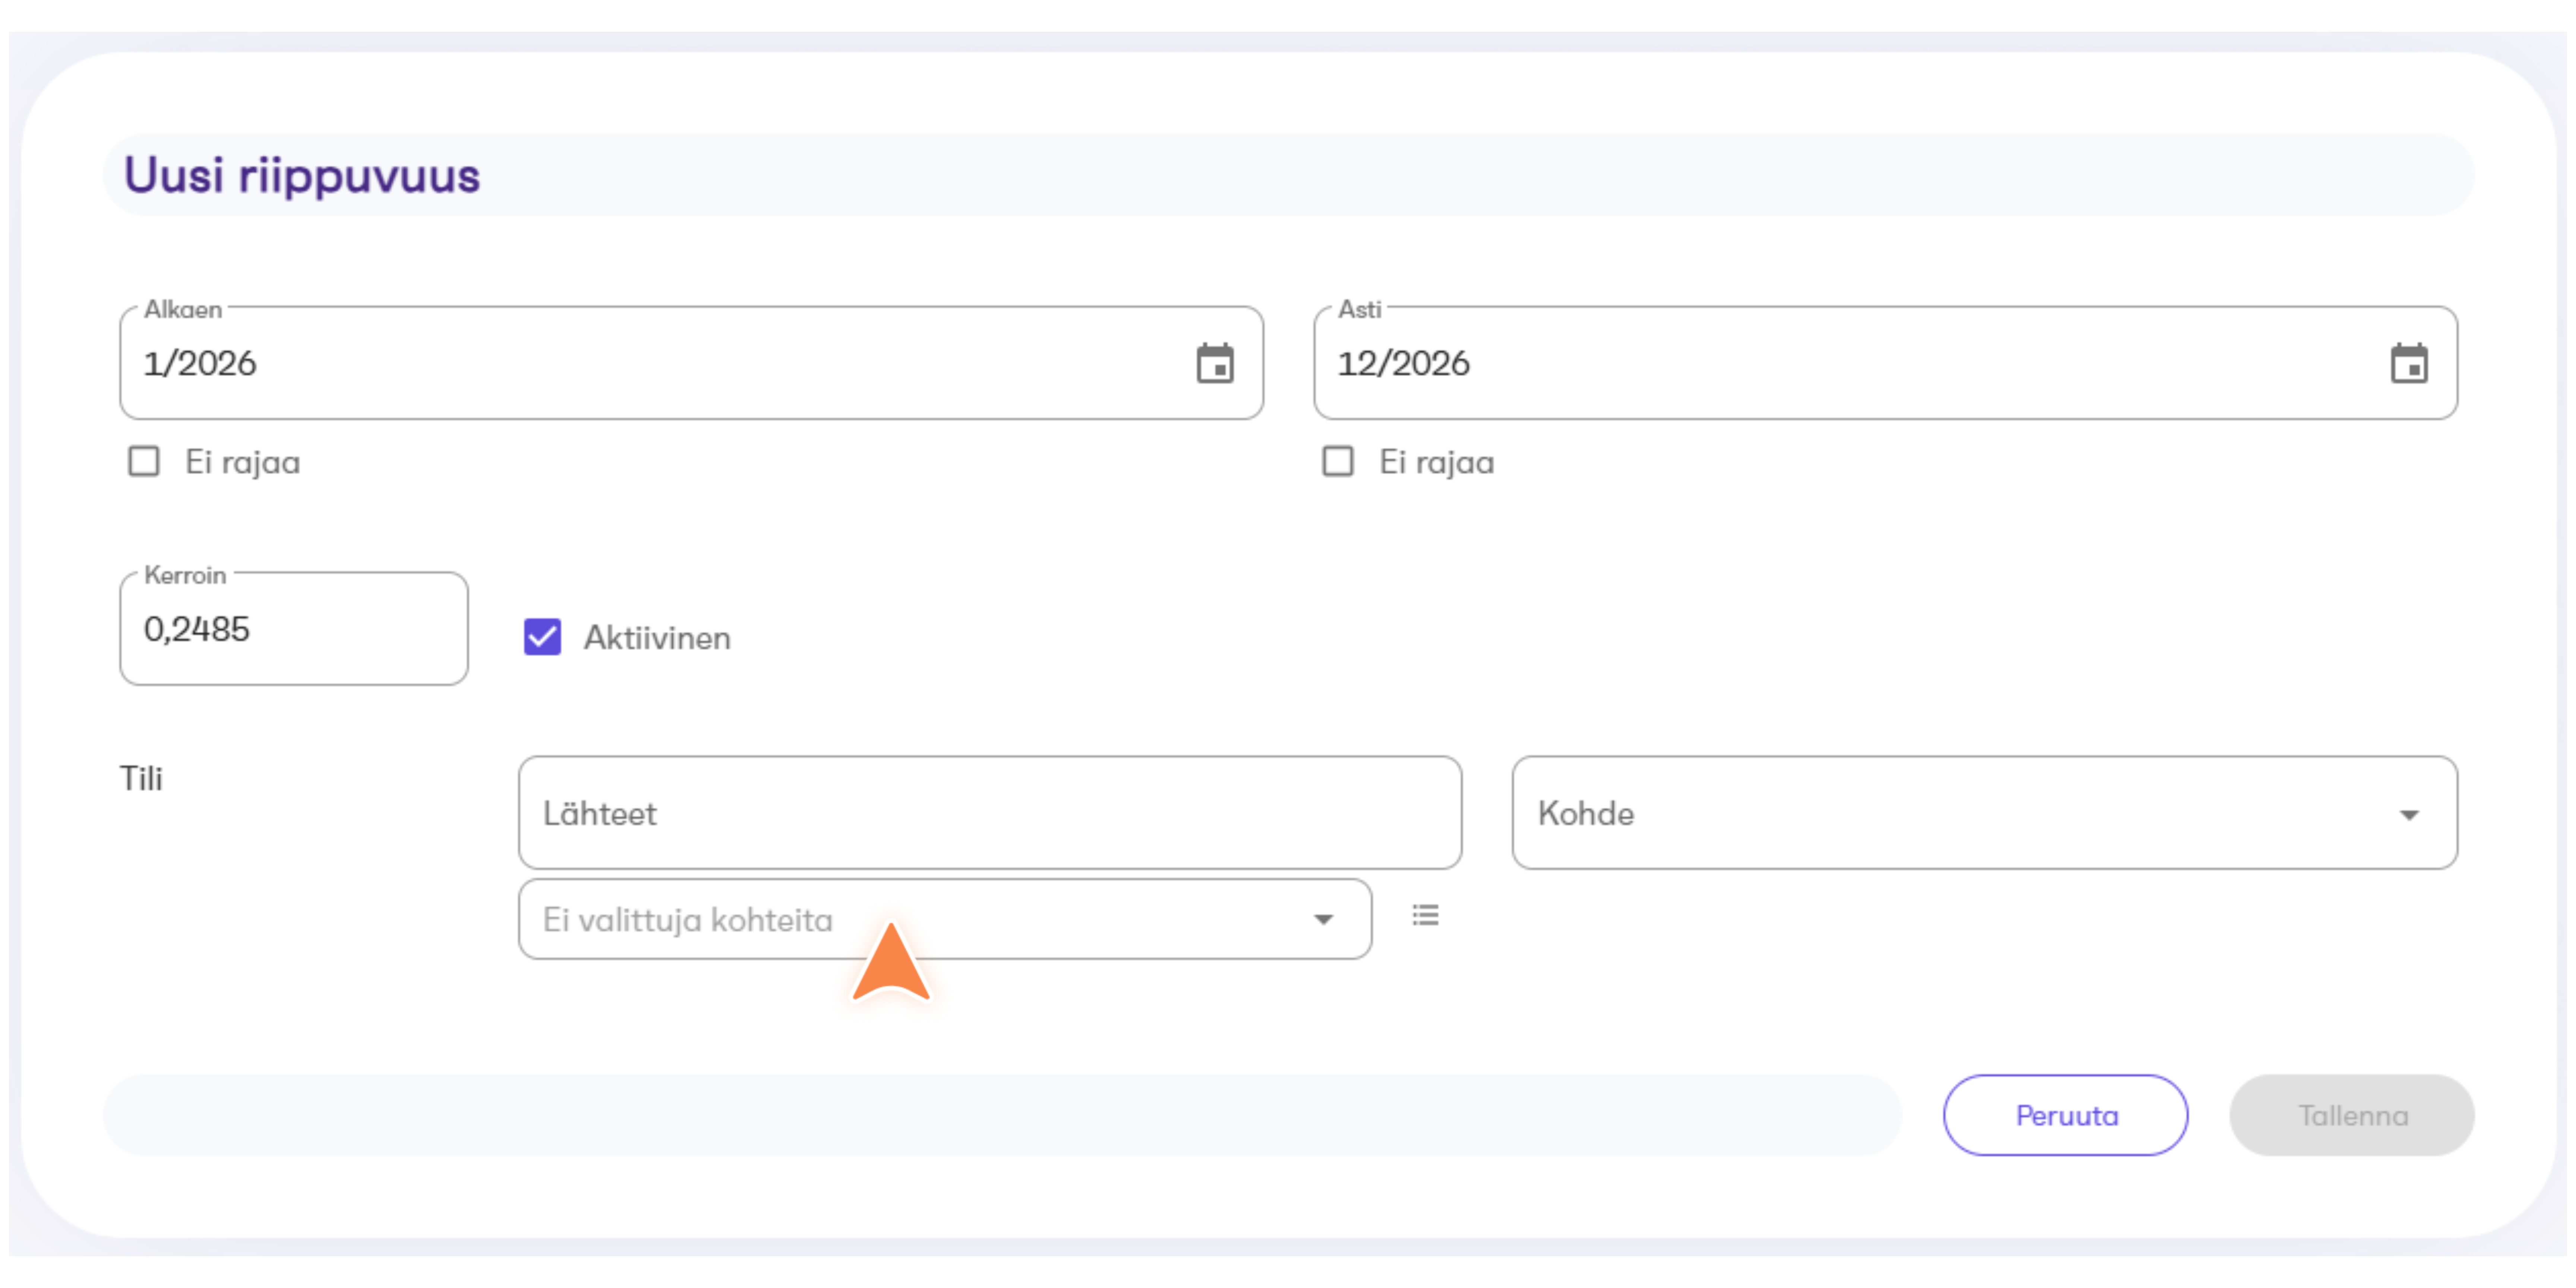Click the Aktiivinen label text
This screenshot has height=1288, width=2576.
coord(657,638)
